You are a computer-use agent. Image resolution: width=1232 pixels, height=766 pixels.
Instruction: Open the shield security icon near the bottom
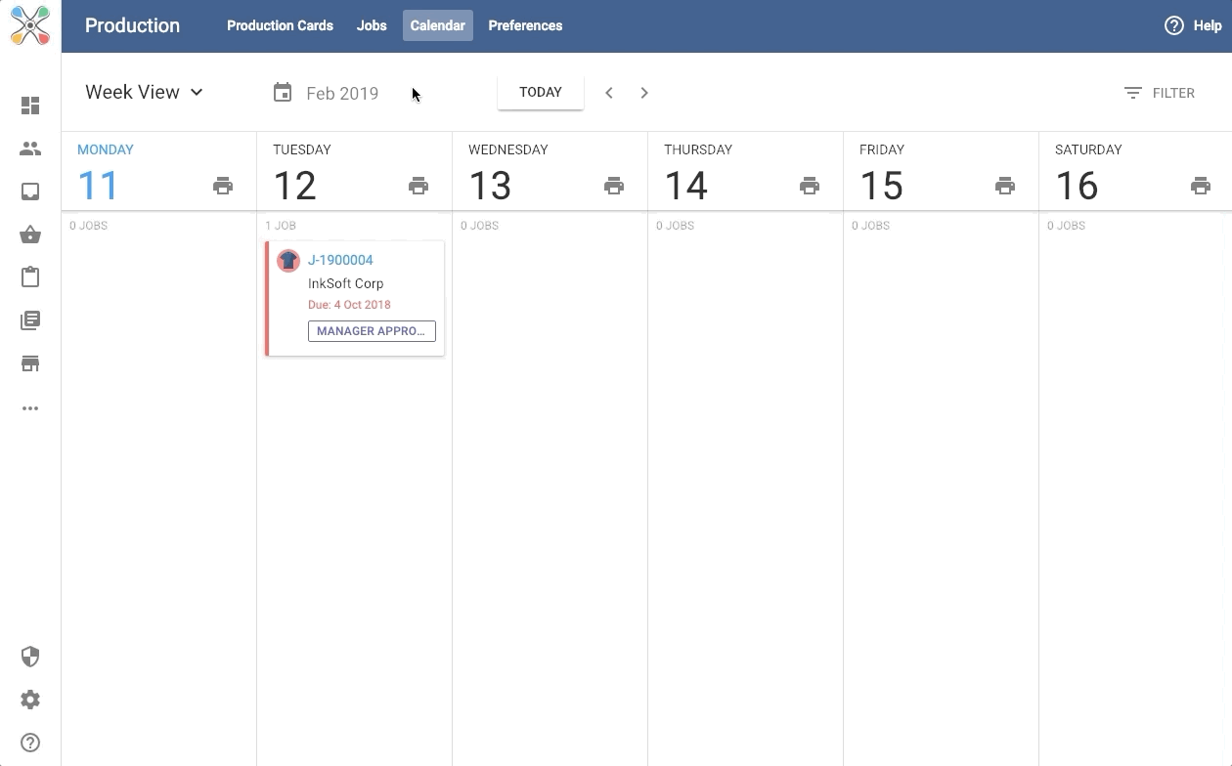[x=30, y=657]
